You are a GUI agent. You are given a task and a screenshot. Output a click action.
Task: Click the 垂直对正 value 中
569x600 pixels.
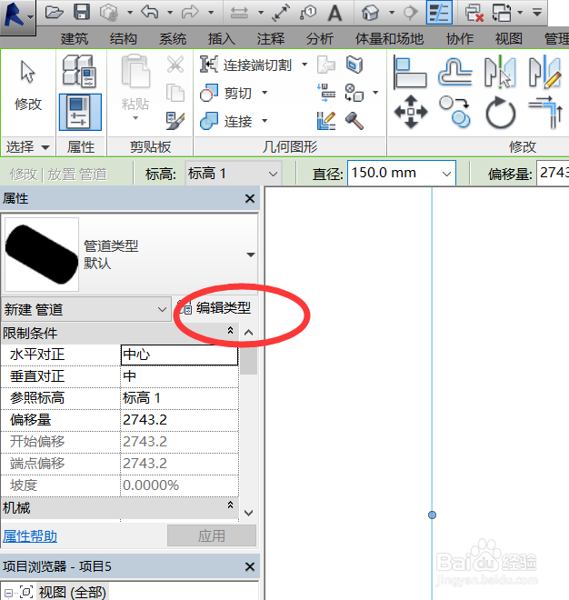click(179, 376)
